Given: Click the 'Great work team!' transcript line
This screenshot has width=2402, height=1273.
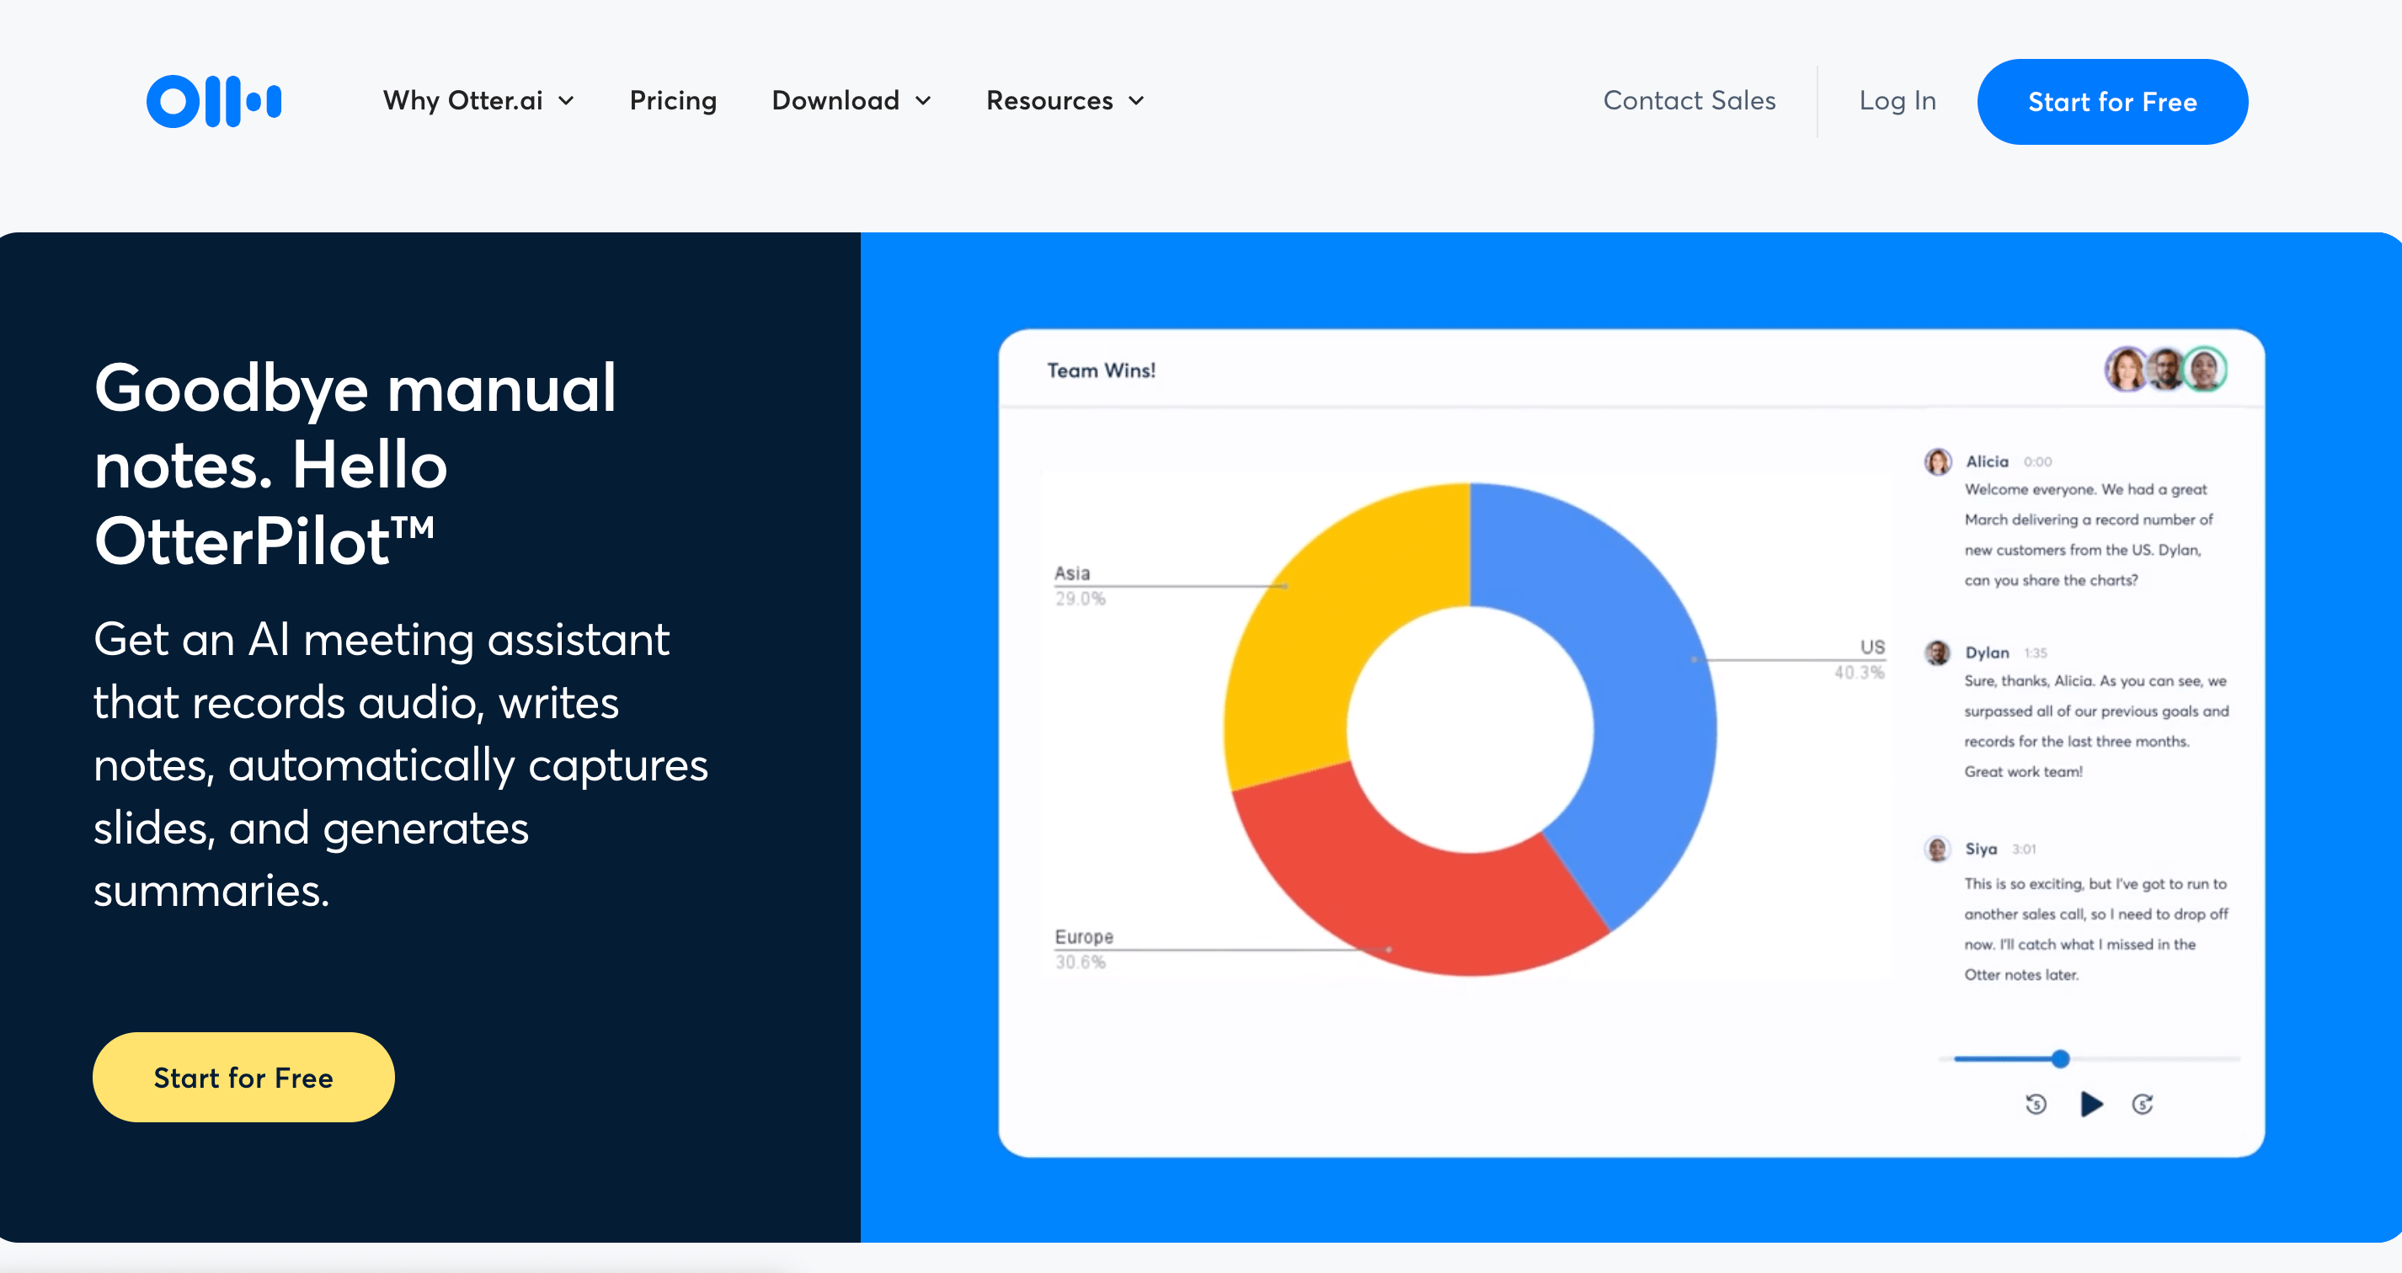Looking at the screenshot, I should [x=2022, y=771].
